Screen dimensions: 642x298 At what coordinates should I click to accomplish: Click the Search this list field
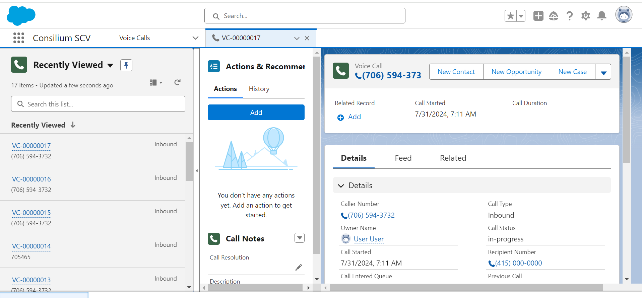pos(98,104)
